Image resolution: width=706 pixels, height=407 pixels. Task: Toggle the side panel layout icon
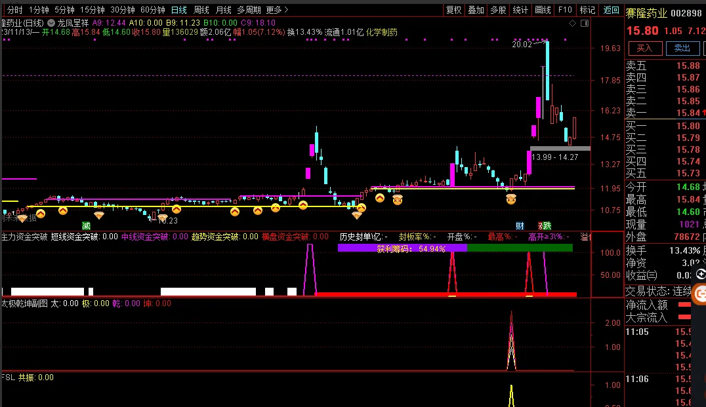[583, 23]
